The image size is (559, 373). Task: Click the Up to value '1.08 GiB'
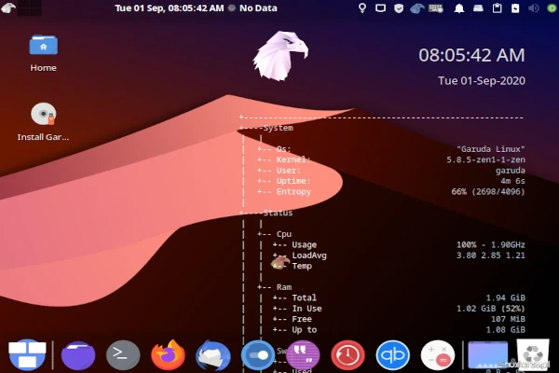pyautogui.click(x=506, y=329)
